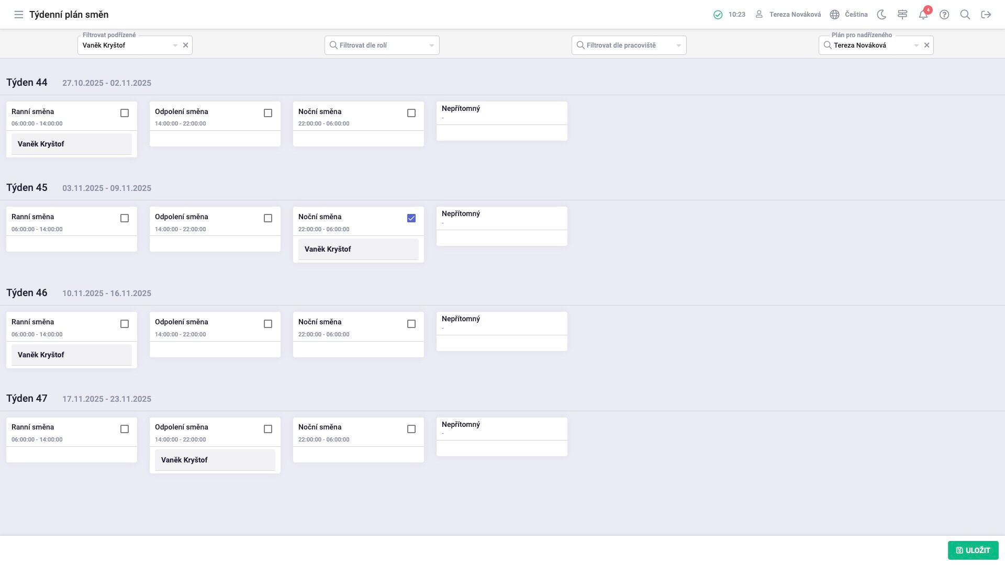Clear the Vaněk Kryštof subordinate filter

point(185,46)
